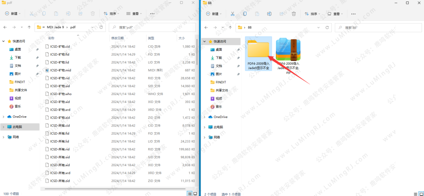
Task: Click the Share icon in the pdf window toolbar
Action: [x=80, y=13]
